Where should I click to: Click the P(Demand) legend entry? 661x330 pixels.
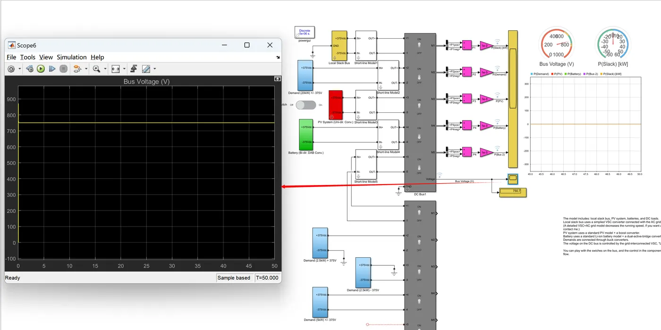point(540,74)
